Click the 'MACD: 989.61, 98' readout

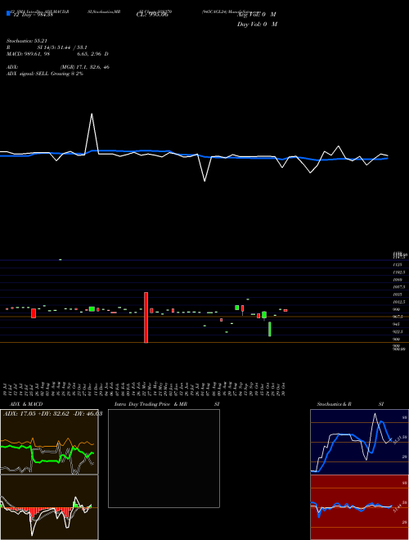pos(29,54)
